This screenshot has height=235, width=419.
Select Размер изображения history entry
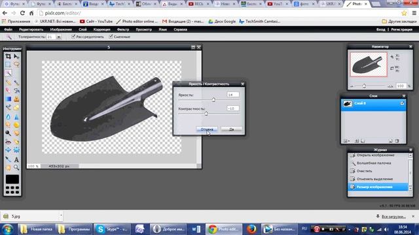coord(378,187)
